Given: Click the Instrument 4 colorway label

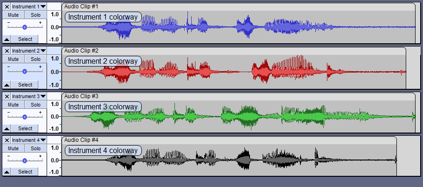Looking at the screenshot, I should point(103,150).
